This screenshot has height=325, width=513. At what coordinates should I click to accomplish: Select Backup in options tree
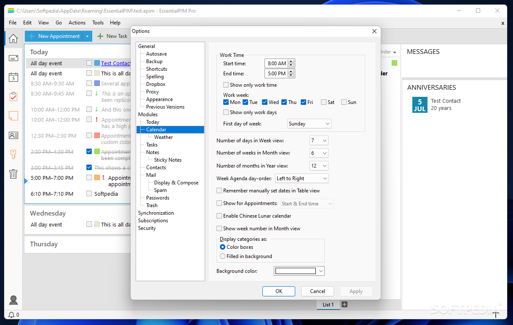(x=154, y=61)
